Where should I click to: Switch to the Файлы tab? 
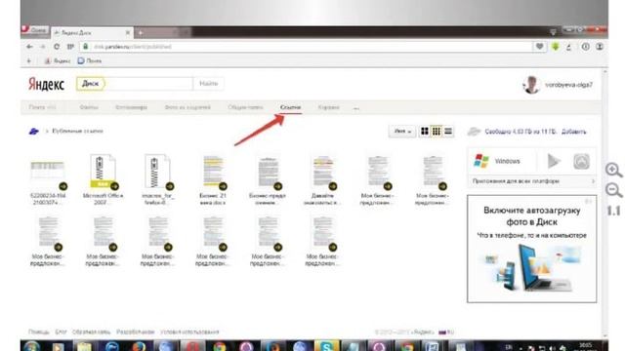point(89,107)
